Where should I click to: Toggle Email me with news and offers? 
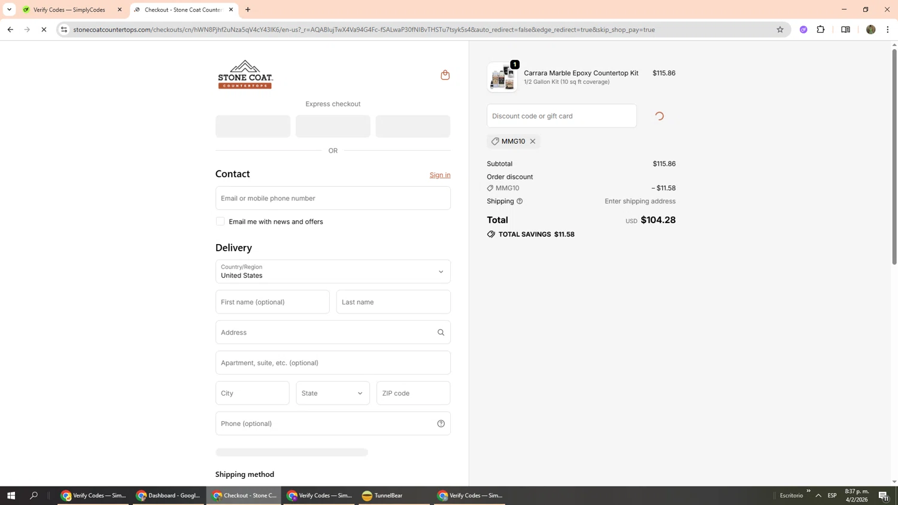[x=220, y=221]
